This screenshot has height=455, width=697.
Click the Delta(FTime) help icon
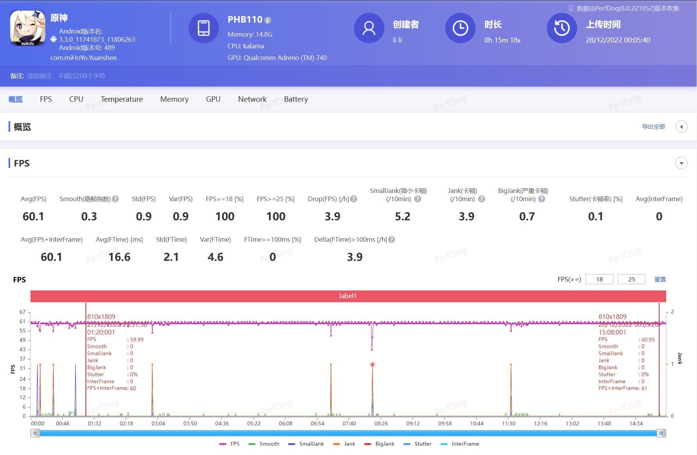[392, 239]
